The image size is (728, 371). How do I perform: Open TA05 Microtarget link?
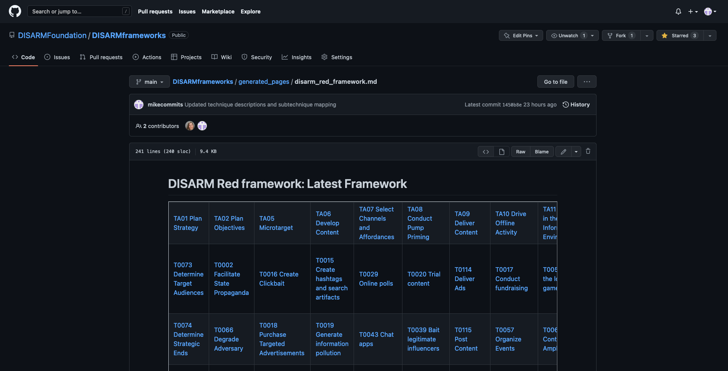[x=276, y=223]
